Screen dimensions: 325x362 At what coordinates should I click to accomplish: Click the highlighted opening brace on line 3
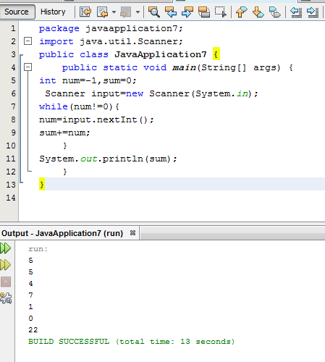coord(216,54)
